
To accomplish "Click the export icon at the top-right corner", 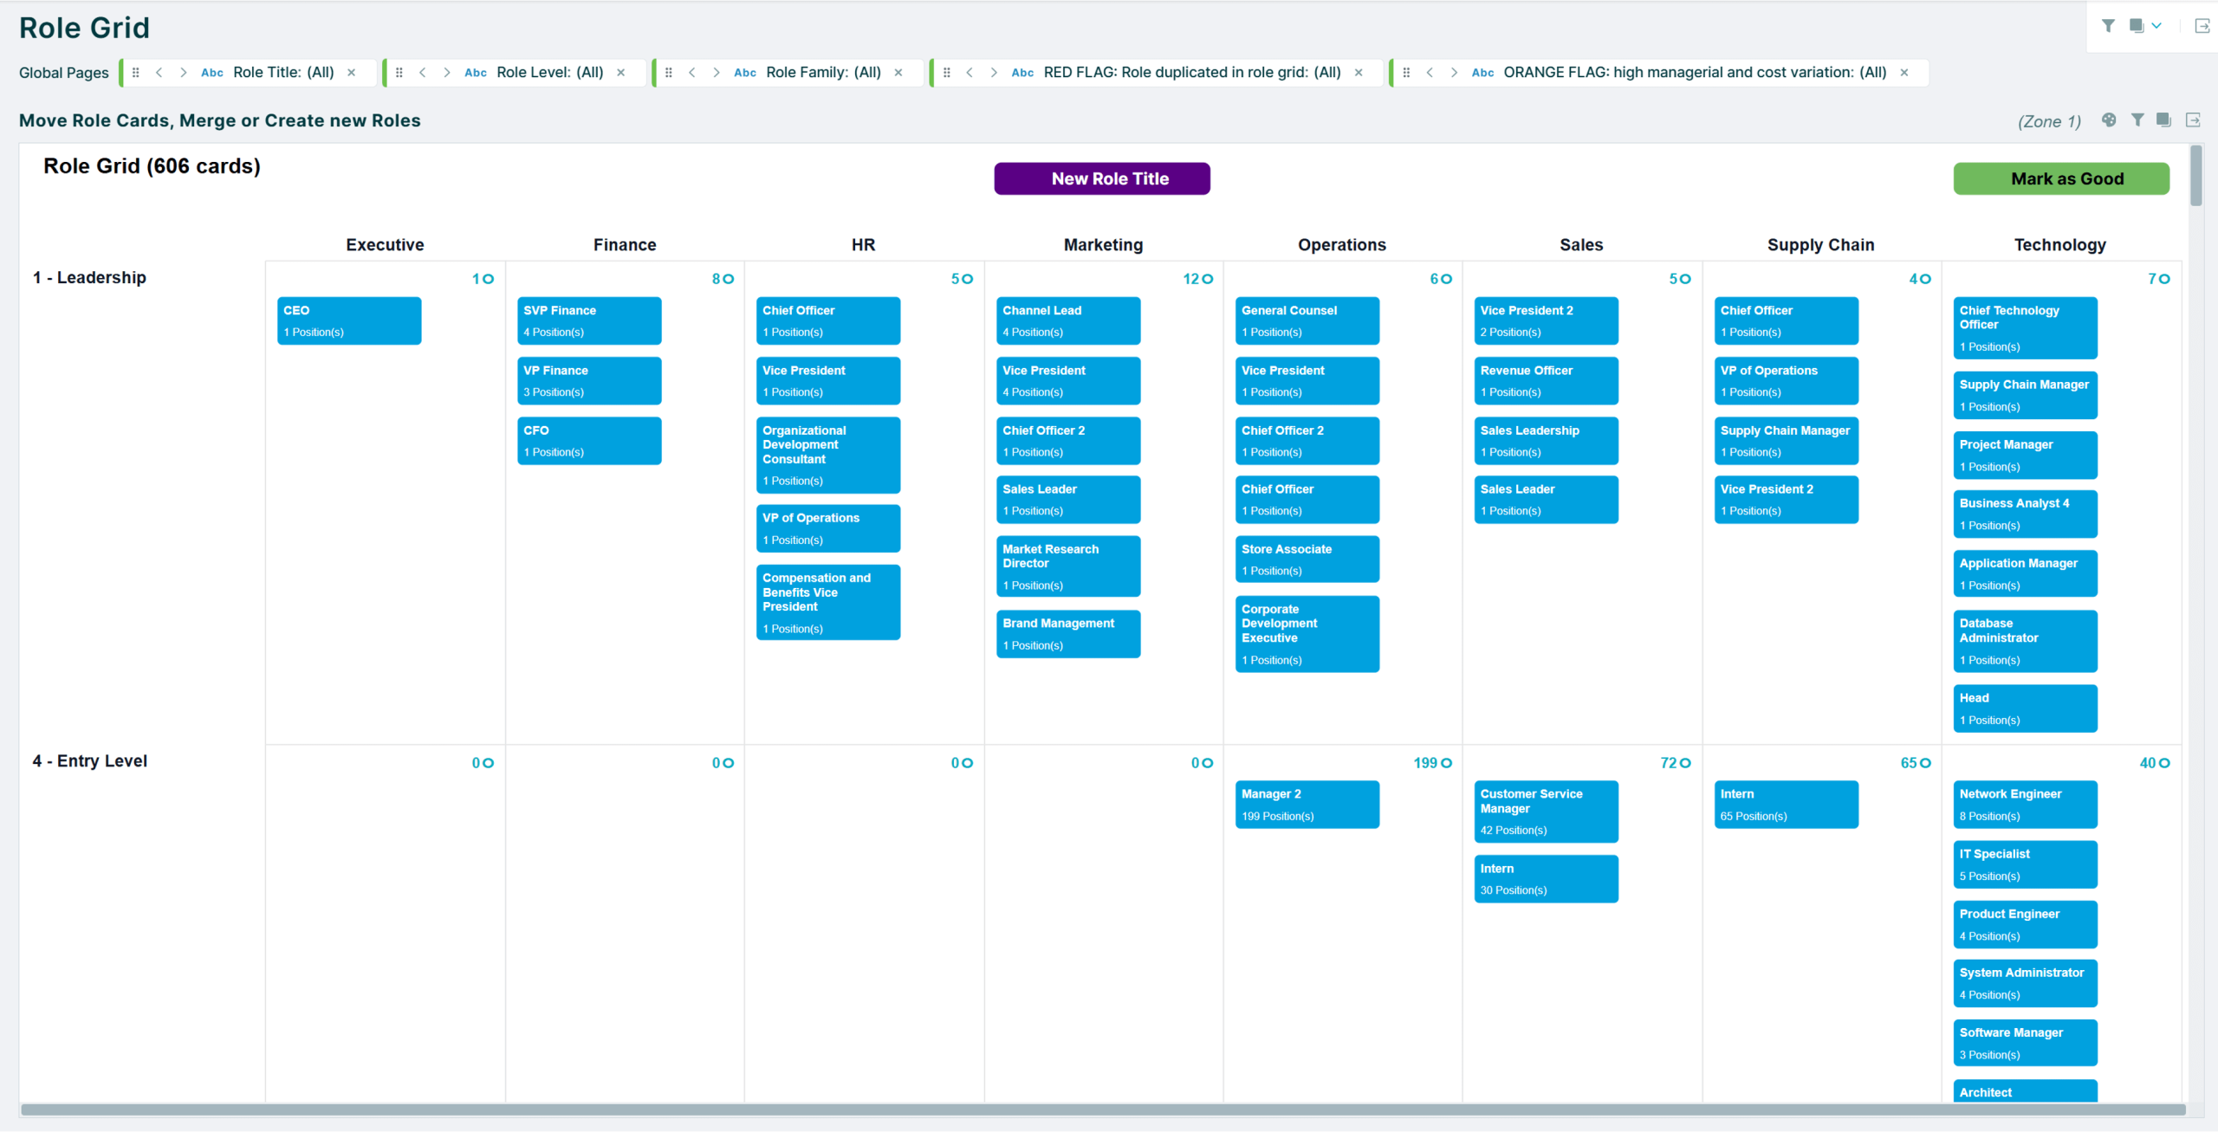I will tap(2202, 25).
